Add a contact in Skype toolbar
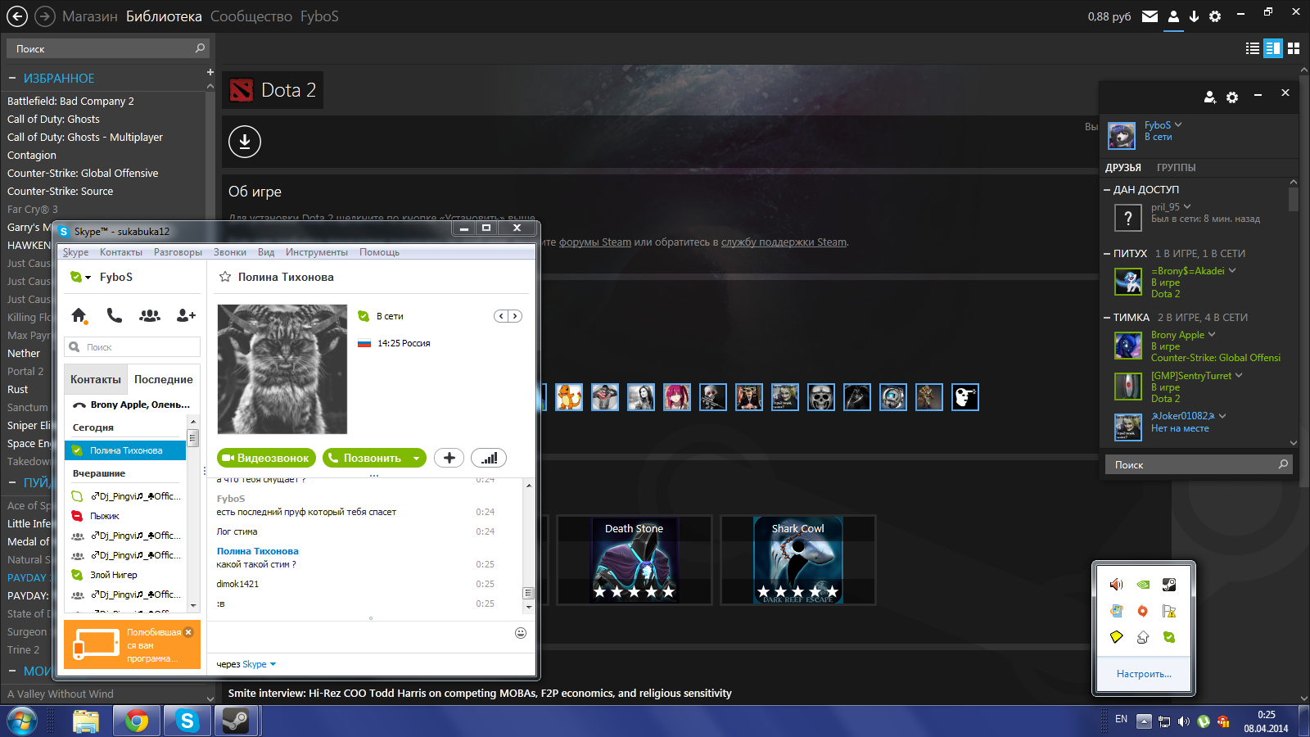The height and width of the screenshot is (737, 1310). click(x=186, y=315)
